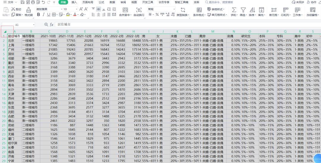Image resolution: width=321 pixels, height=163 pixels.
Task: Toggle Underline formatting
Action: 48,14
